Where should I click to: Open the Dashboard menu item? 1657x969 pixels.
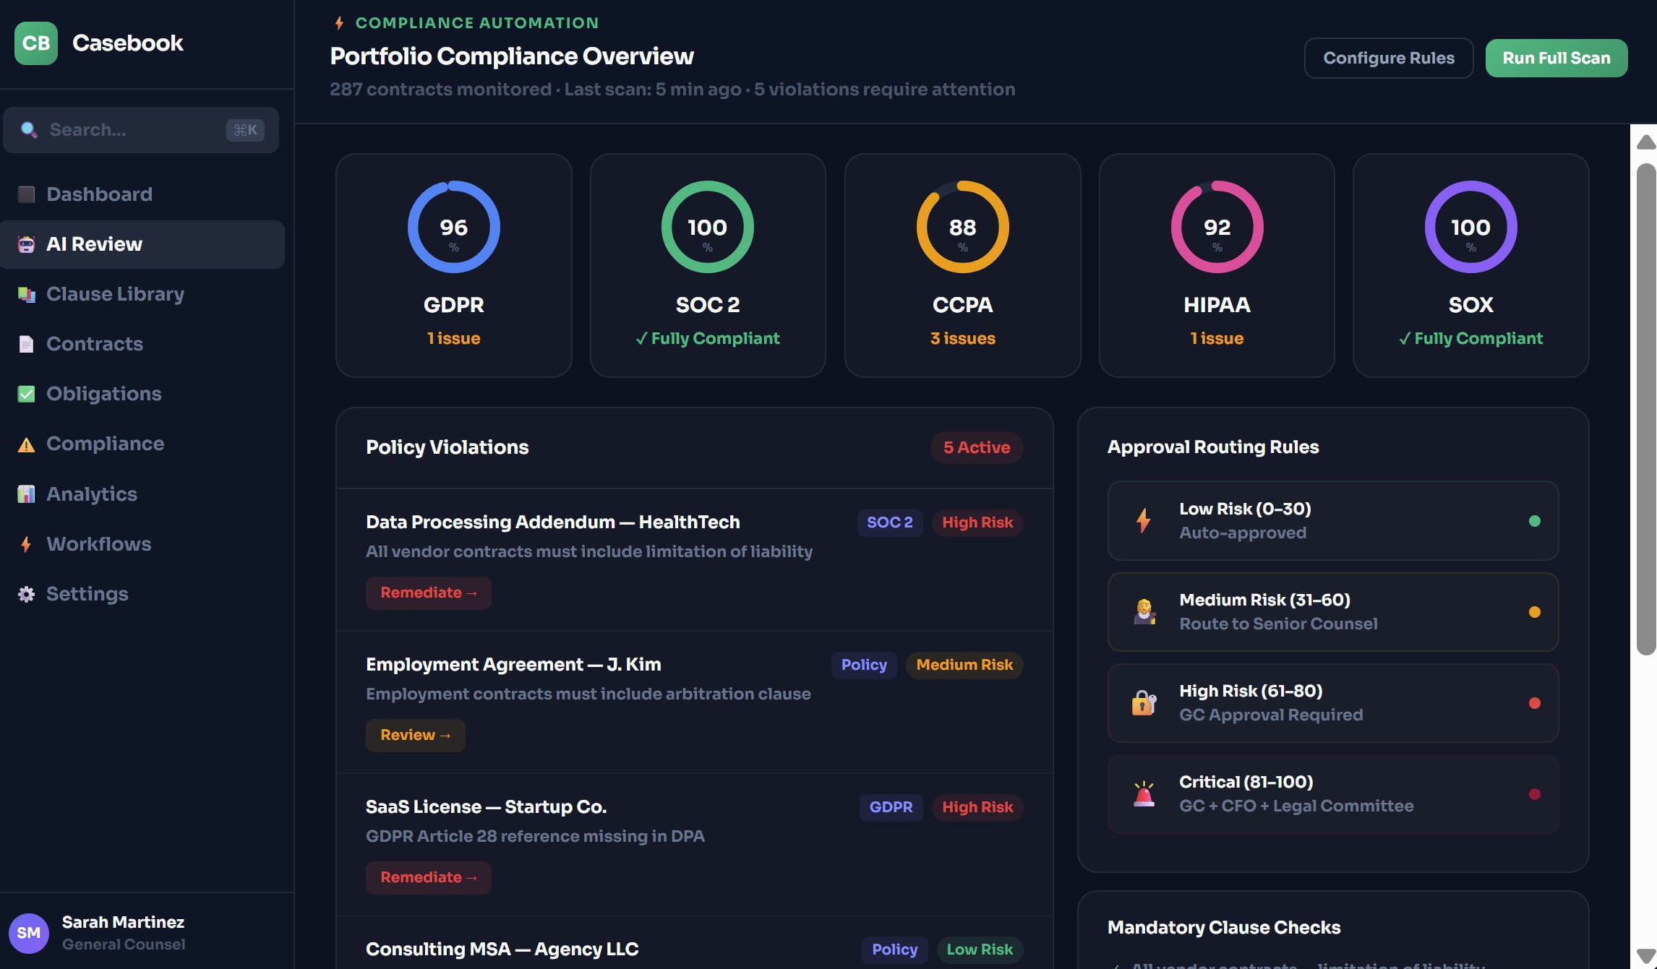coord(99,194)
